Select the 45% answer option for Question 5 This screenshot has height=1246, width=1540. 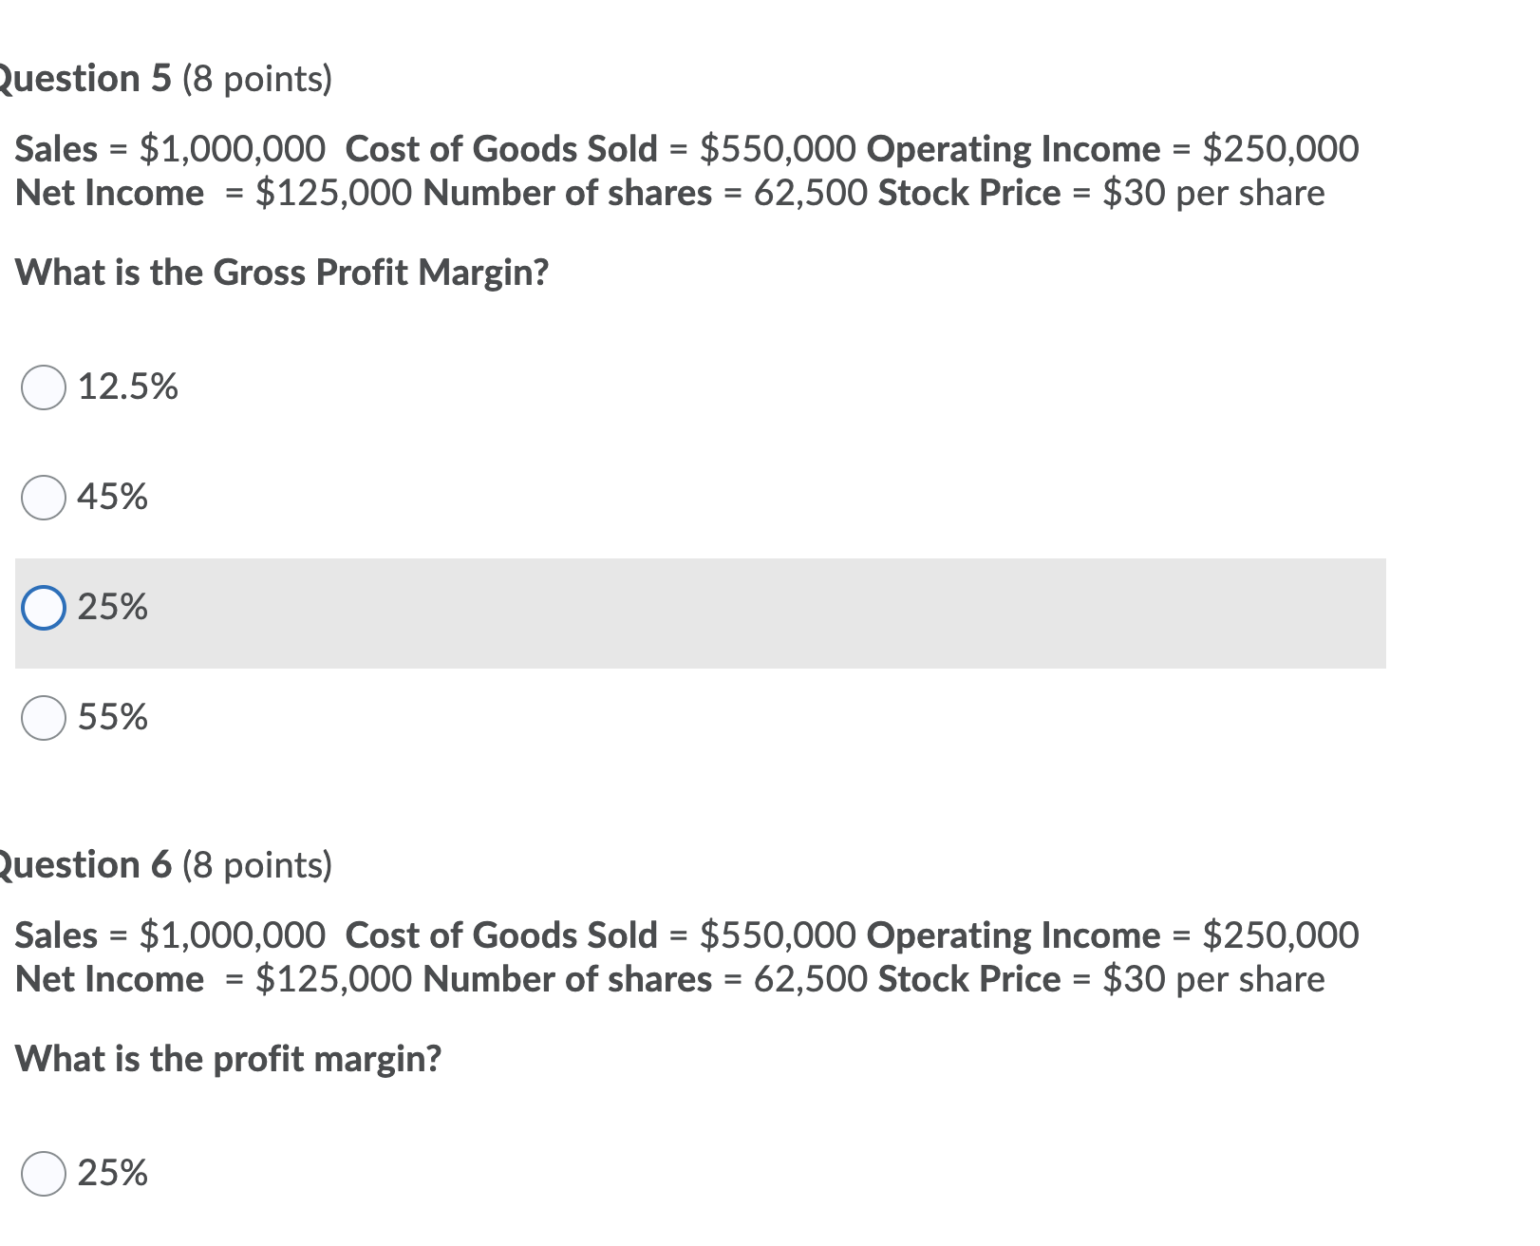tap(43, 496)
